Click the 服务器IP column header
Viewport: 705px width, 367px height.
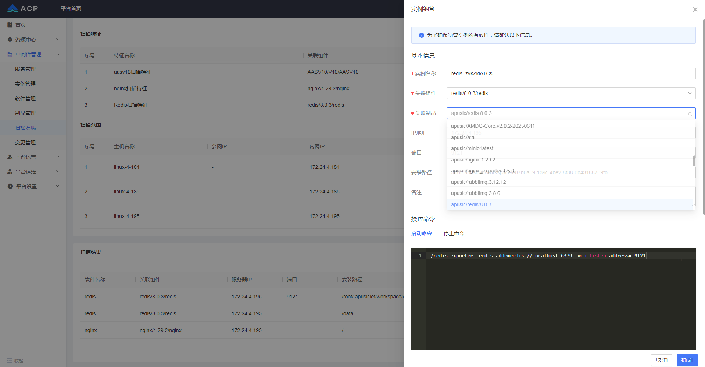click(x=241, y=280)
